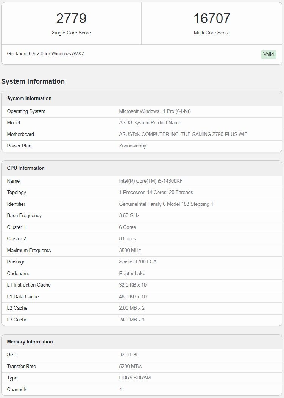Select the Single-Core Score label
The image size is (284, 398).
coord(71,33)
